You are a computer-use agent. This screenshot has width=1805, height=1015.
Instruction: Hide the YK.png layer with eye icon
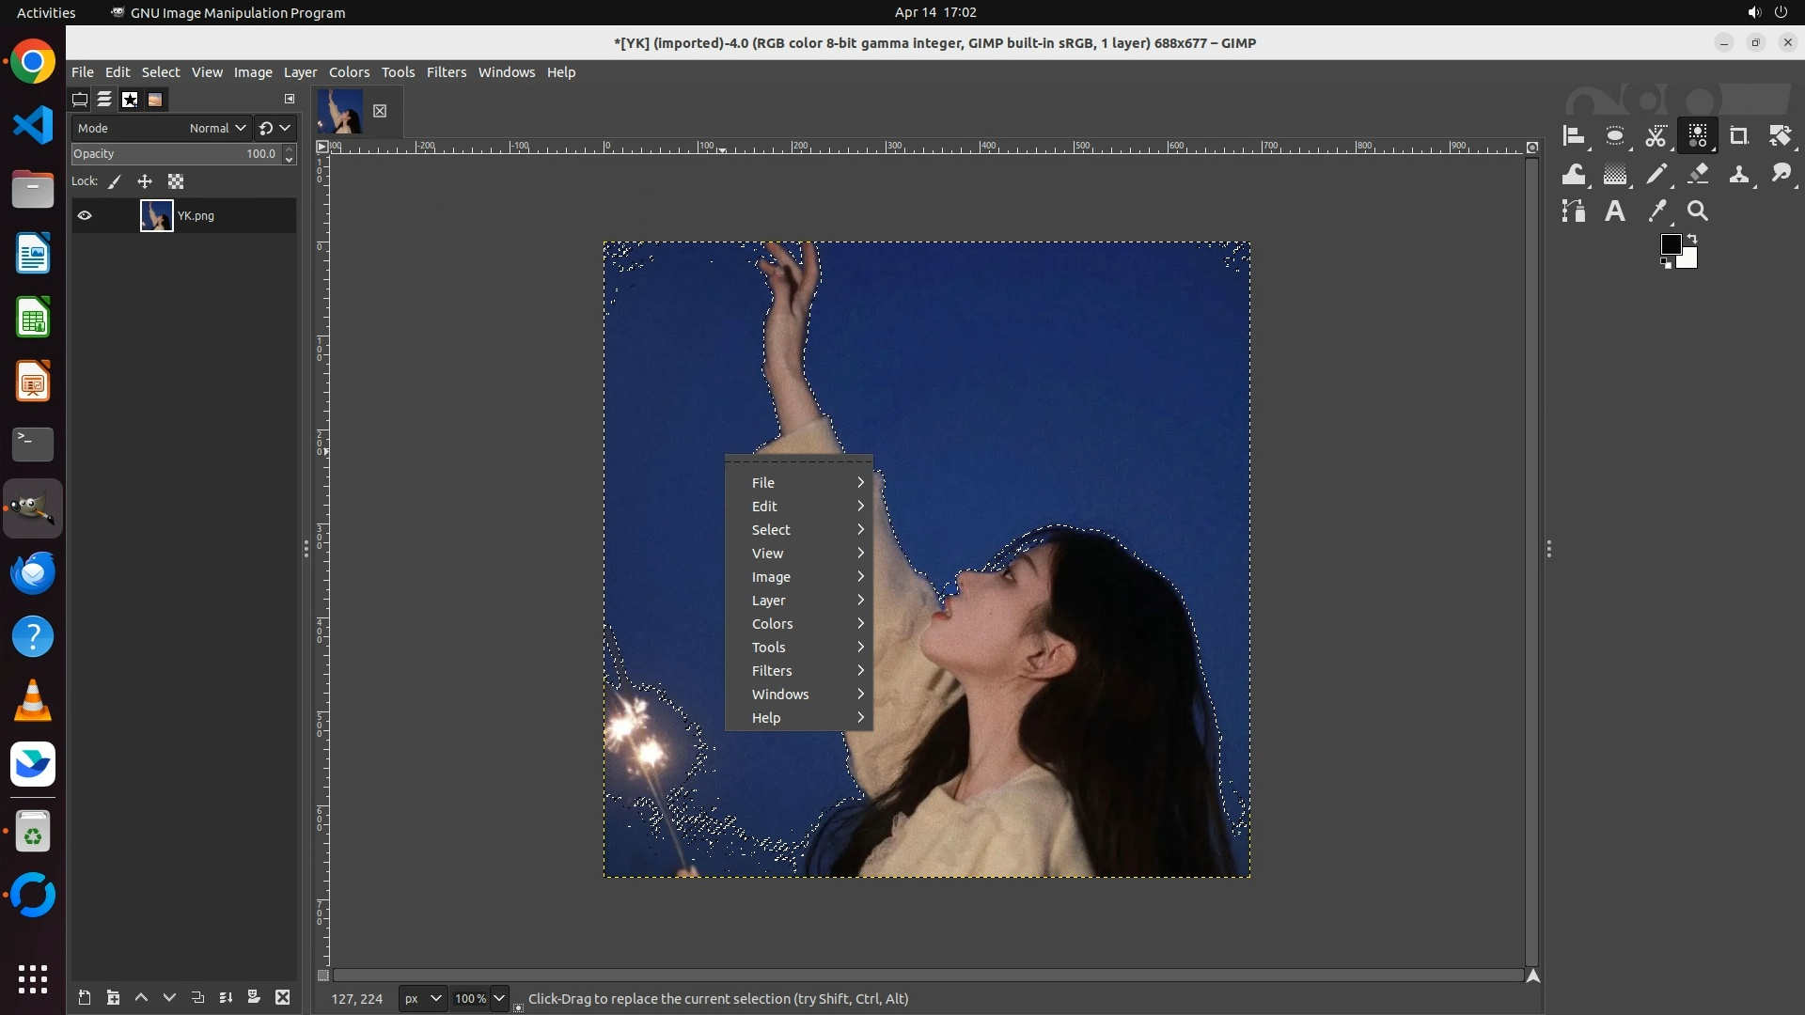(85, 216)
